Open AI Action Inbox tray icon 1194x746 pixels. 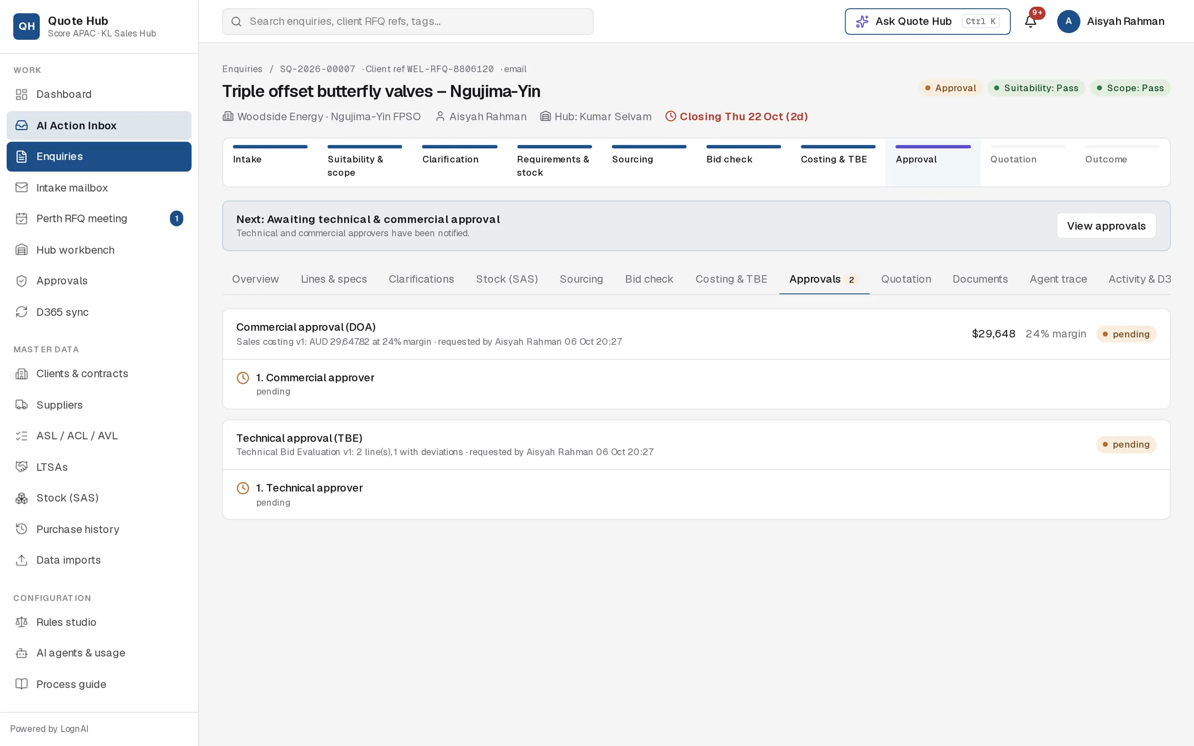point(22,125)
